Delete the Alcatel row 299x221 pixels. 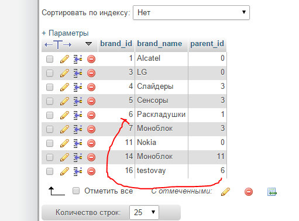click(x=91, y=59)
